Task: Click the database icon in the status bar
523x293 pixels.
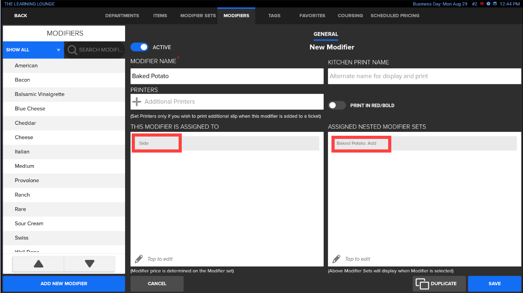Action: pos(495,4)
